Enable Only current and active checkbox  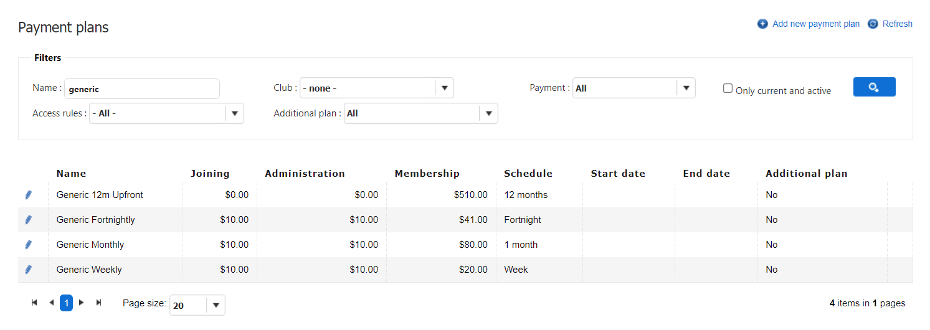point(728,88)
